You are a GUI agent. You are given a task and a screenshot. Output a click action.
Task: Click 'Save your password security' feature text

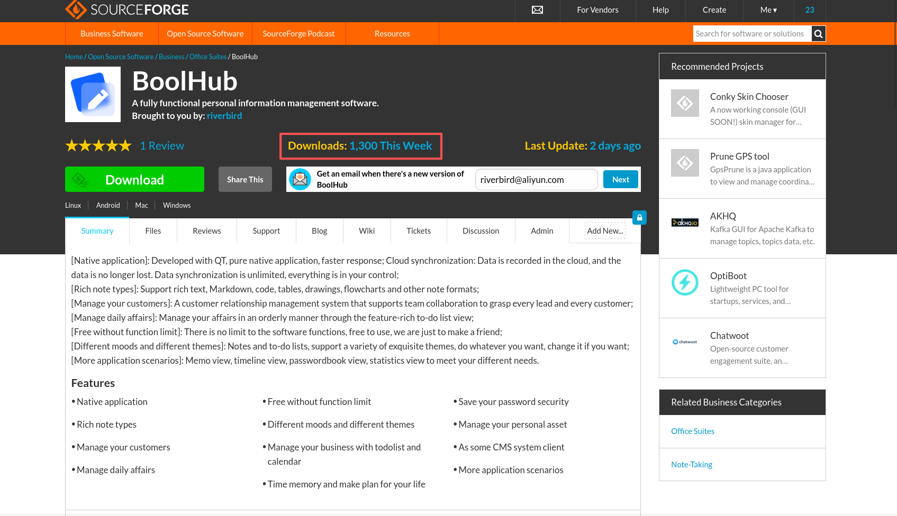pyautogui.click(x=513, y=402)
